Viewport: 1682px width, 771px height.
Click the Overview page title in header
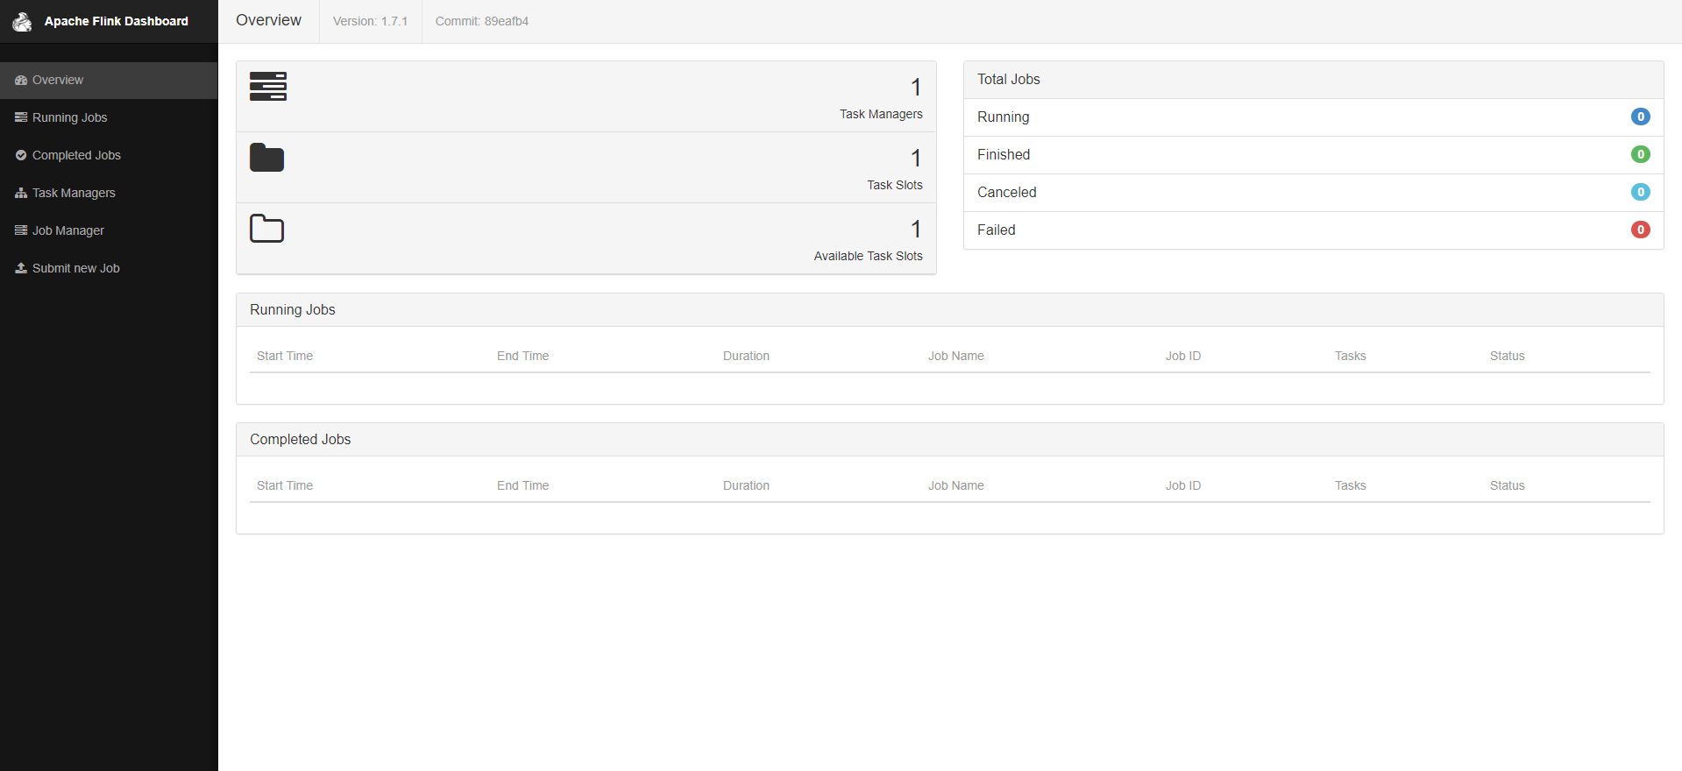click(x=268, y=20)
